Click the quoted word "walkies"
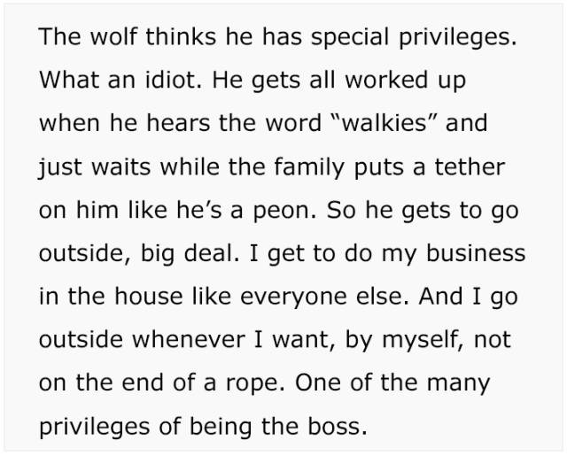Screen dimensions: 567x456 coord(384,123)
